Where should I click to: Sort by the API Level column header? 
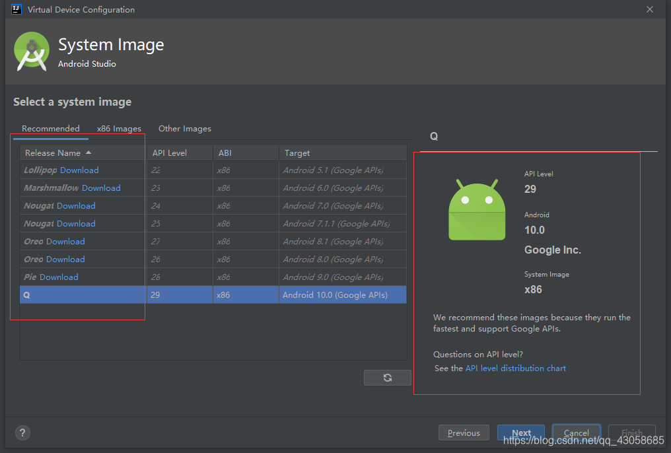[x=180, y=153]
